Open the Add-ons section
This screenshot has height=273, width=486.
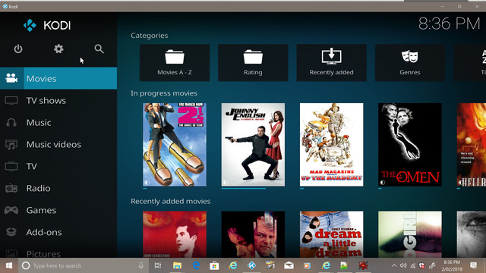click(x=58, y=232)
